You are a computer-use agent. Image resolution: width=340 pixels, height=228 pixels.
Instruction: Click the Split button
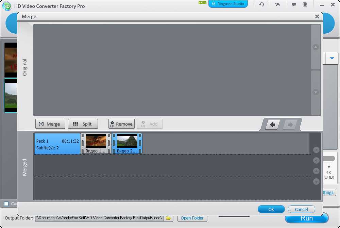pyautogui.click(x=83, y=124)
